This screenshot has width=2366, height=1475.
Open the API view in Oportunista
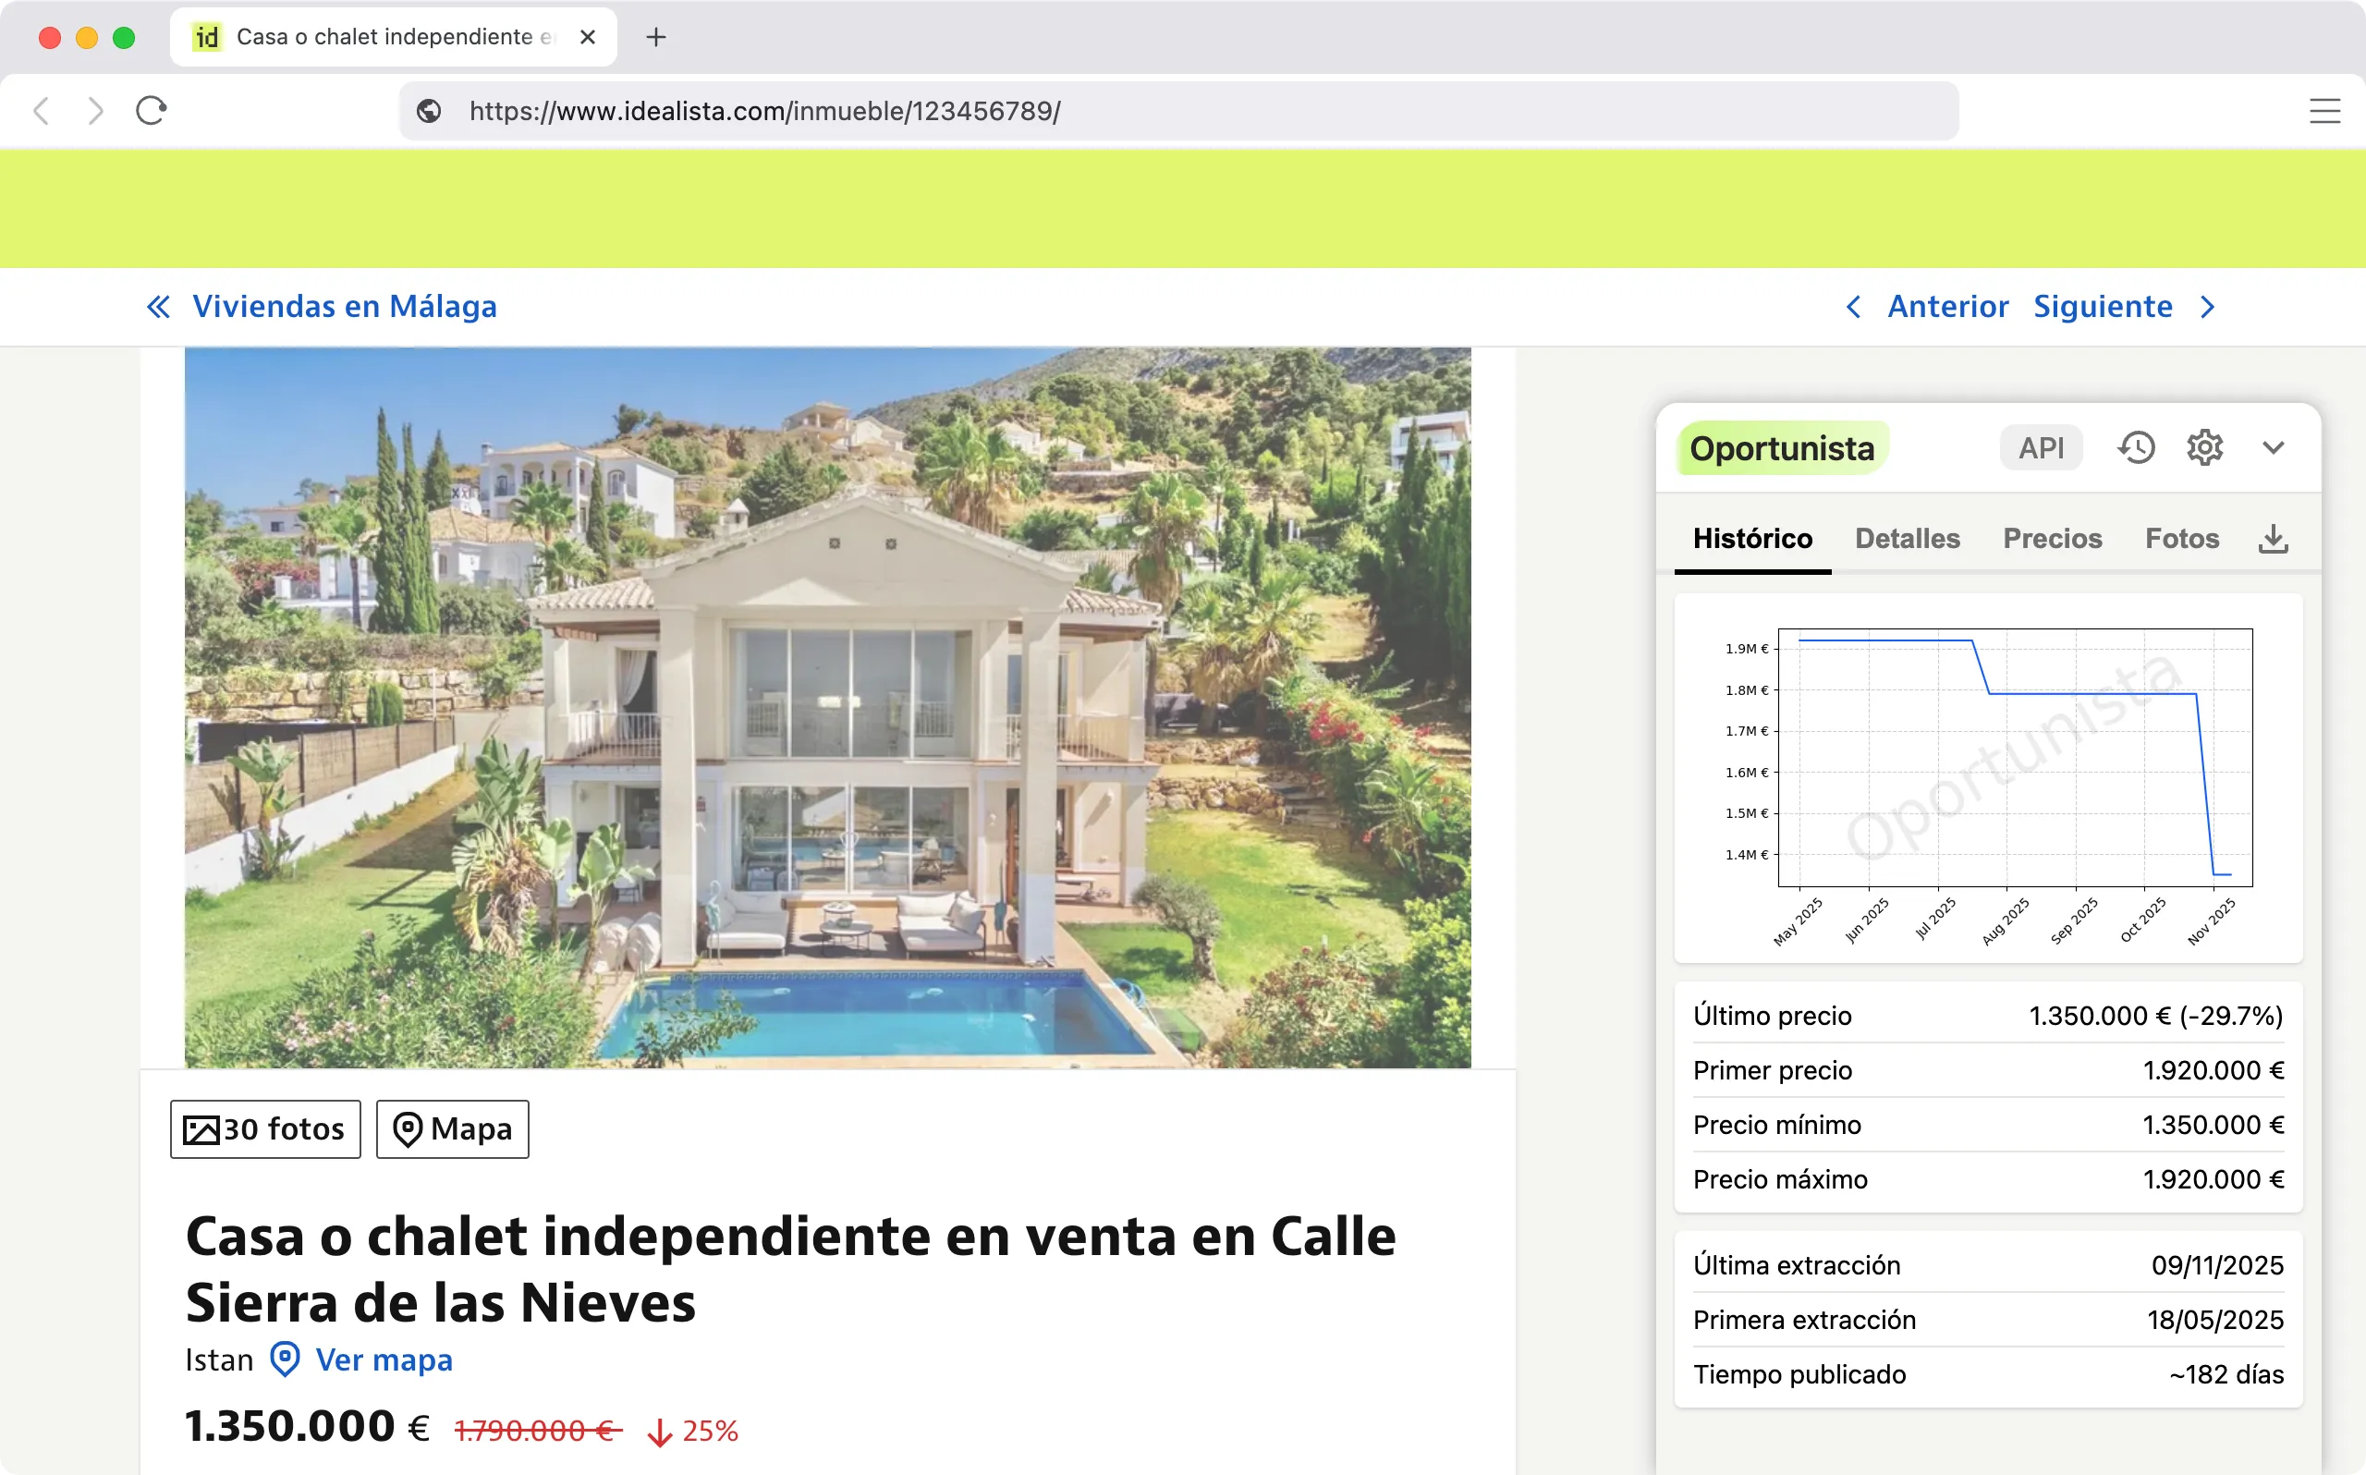2041,446
